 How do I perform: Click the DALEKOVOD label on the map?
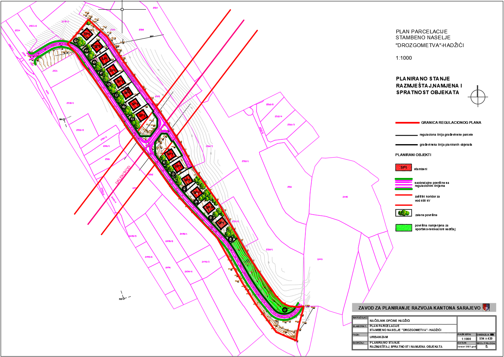coord(122,174)
